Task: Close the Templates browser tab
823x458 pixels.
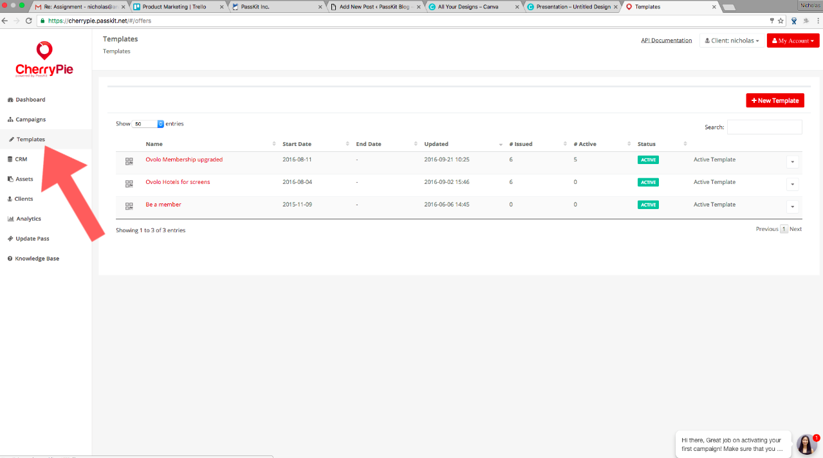Action: click(x=714, y=7)
